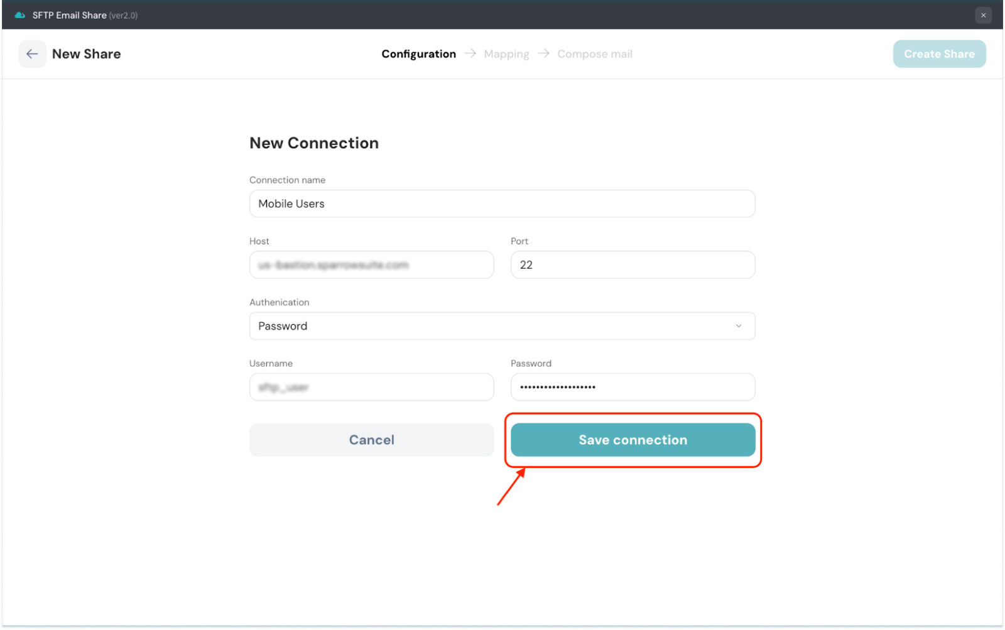The width and height of the screenshot is (1005, 630).
Task: Close the SFTP Email Share window
Action: [x=983, y=15]
